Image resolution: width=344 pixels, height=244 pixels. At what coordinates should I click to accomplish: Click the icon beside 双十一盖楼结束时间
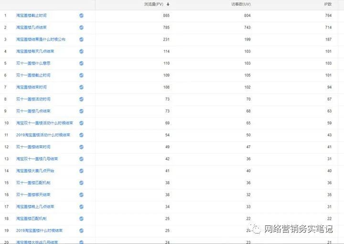pos(81,147)
